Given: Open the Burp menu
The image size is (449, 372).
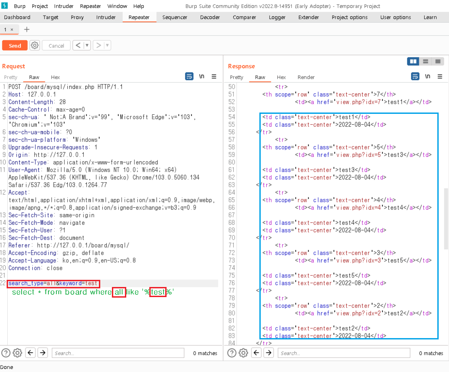Looking at the screenshot, I should 20,6.
